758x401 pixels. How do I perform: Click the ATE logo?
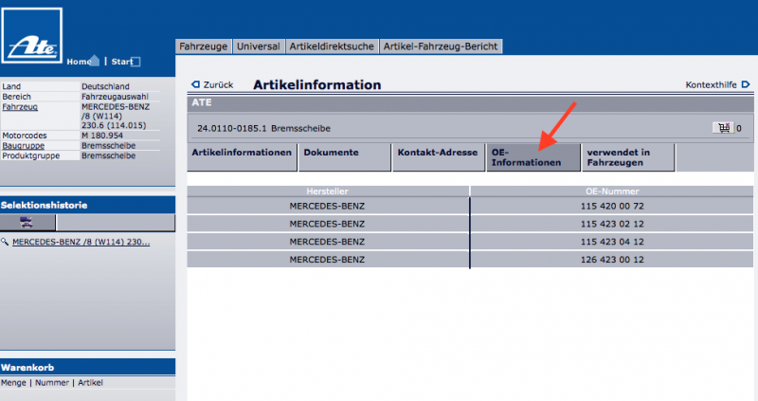click(x=33, y=40)
